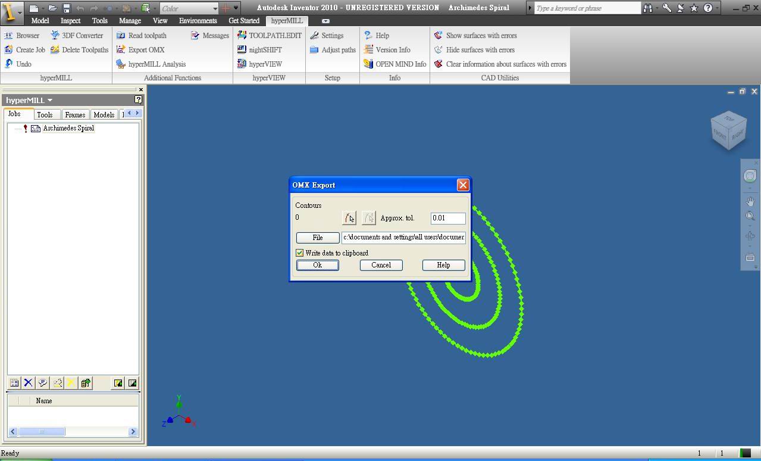Click the greyed contour icon beside Approx. tol.
Image resolution: width=761 pixels, height=461 pixels.
pyautogui.click(x=369, y=218)
